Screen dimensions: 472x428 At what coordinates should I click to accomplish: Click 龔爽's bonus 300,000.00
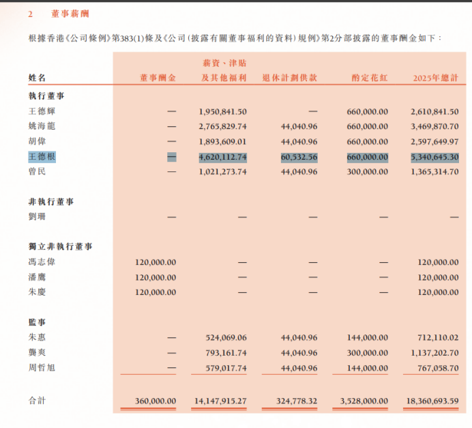(368, 353)
